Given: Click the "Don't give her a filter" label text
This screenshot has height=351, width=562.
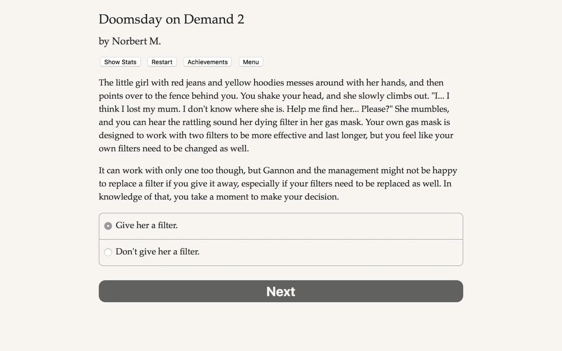Looking at the screenshot, I should [158, 252].
